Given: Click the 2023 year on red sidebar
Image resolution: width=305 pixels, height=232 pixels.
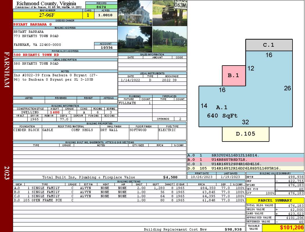Looking at the screenshot, I should pyautogui.click(x=7, y=173).
